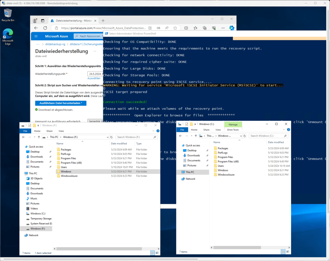Select Temporary Storage drive in navigation tree

(41, 219)
